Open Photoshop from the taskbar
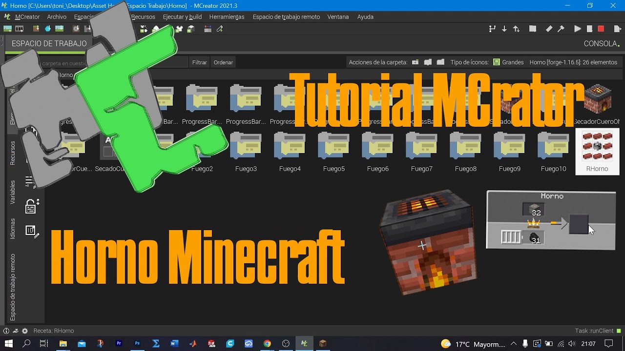Image resolution: width=625 pixels, height=351 pixels. (137, 344)
